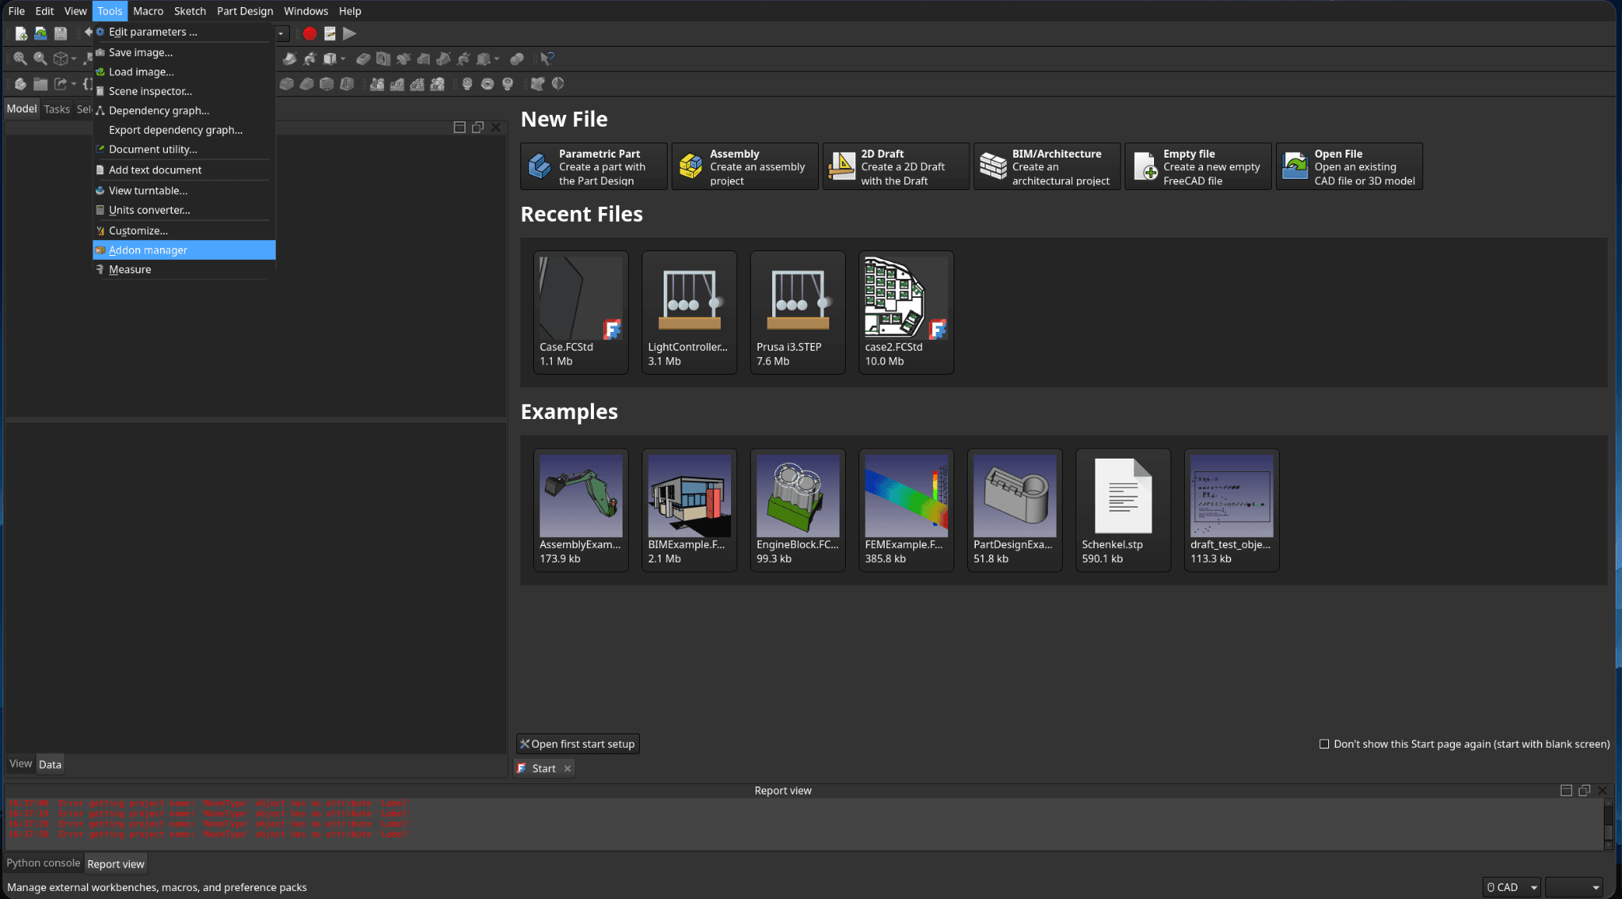This screenshot has width=1622, height=899.
Task: Select Units converter menu entry
Action: tap(184, 210)
